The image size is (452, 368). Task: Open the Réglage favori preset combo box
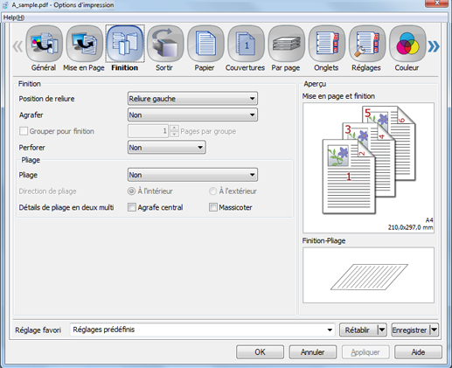pos(203,330)
